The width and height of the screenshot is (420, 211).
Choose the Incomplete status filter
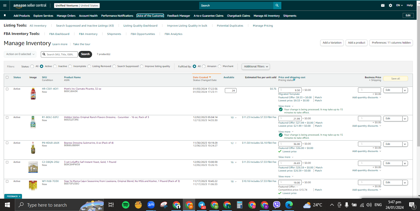click(70, 66)
